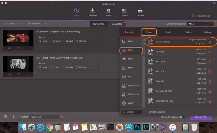The image size is (217, 133).
Task: Open the Convert section
Action: pyautogui.click(x=77, y=12)
